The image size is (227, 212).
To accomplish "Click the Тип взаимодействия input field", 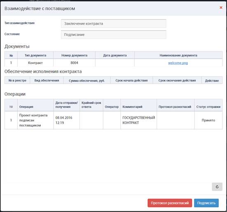I will (114, 23).
